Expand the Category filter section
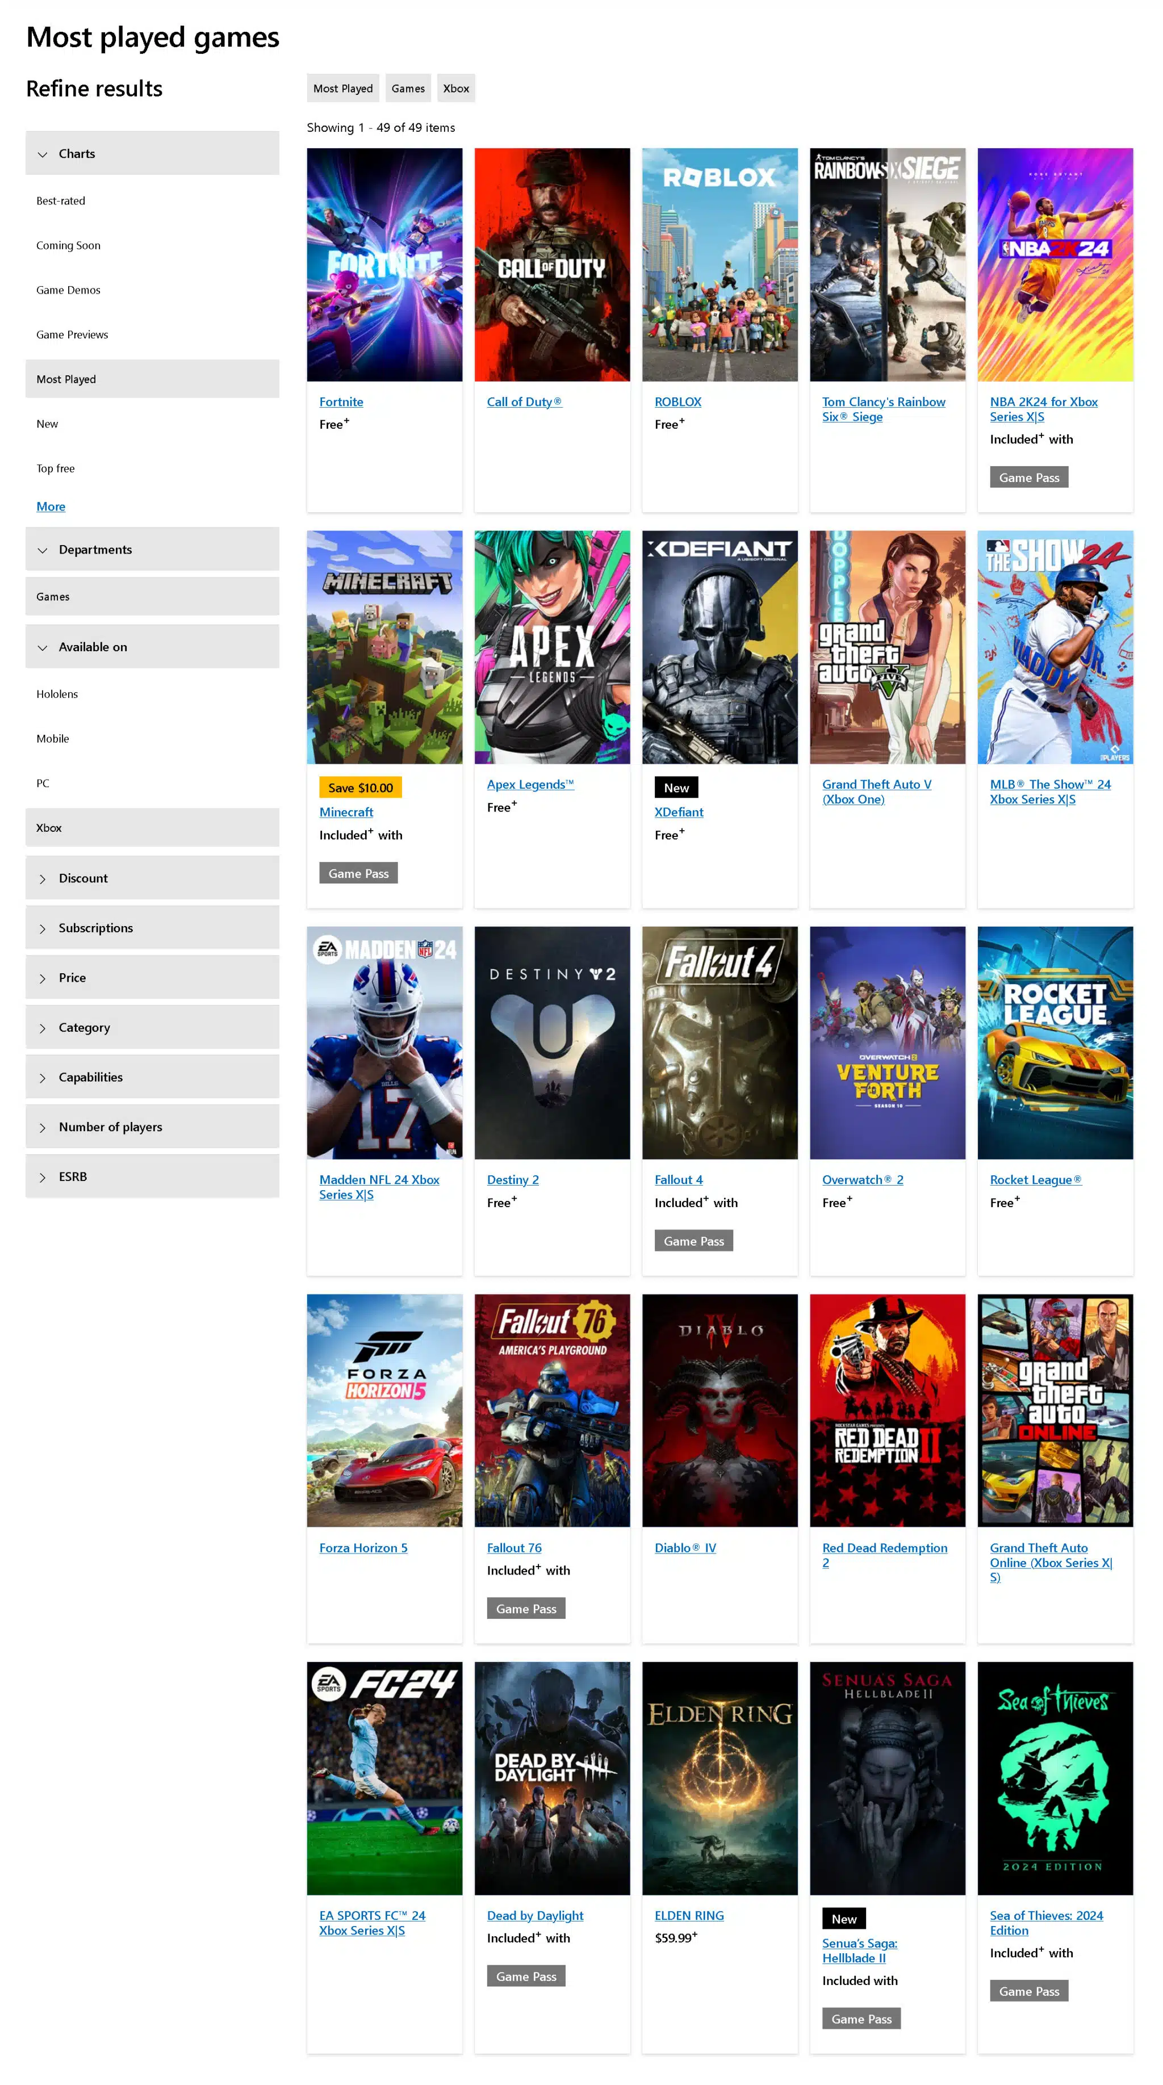Screen dimensions: 1163x2085 point(152,1027)
